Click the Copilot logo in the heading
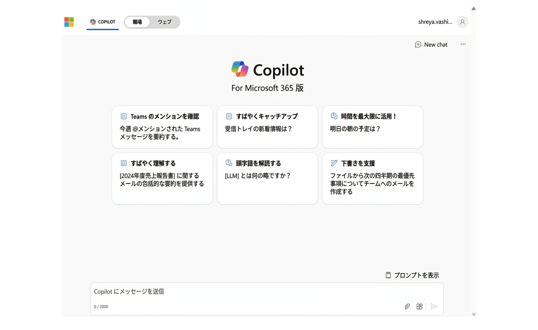Image resolution: width=538 pixels, height=330 pixels. (240, 69)
